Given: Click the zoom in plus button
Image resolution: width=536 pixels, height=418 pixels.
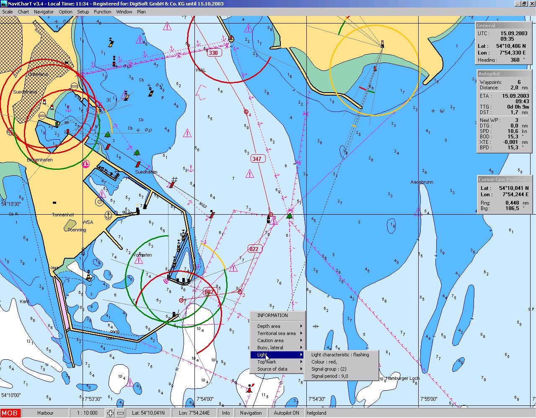Looking at the screenshot, I should [x=110, y=413].
